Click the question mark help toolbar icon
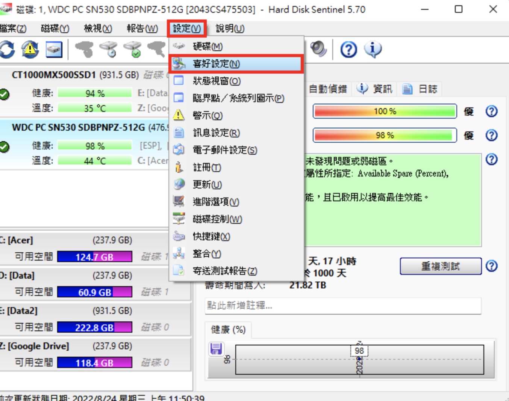 click(x=349, y=50)
